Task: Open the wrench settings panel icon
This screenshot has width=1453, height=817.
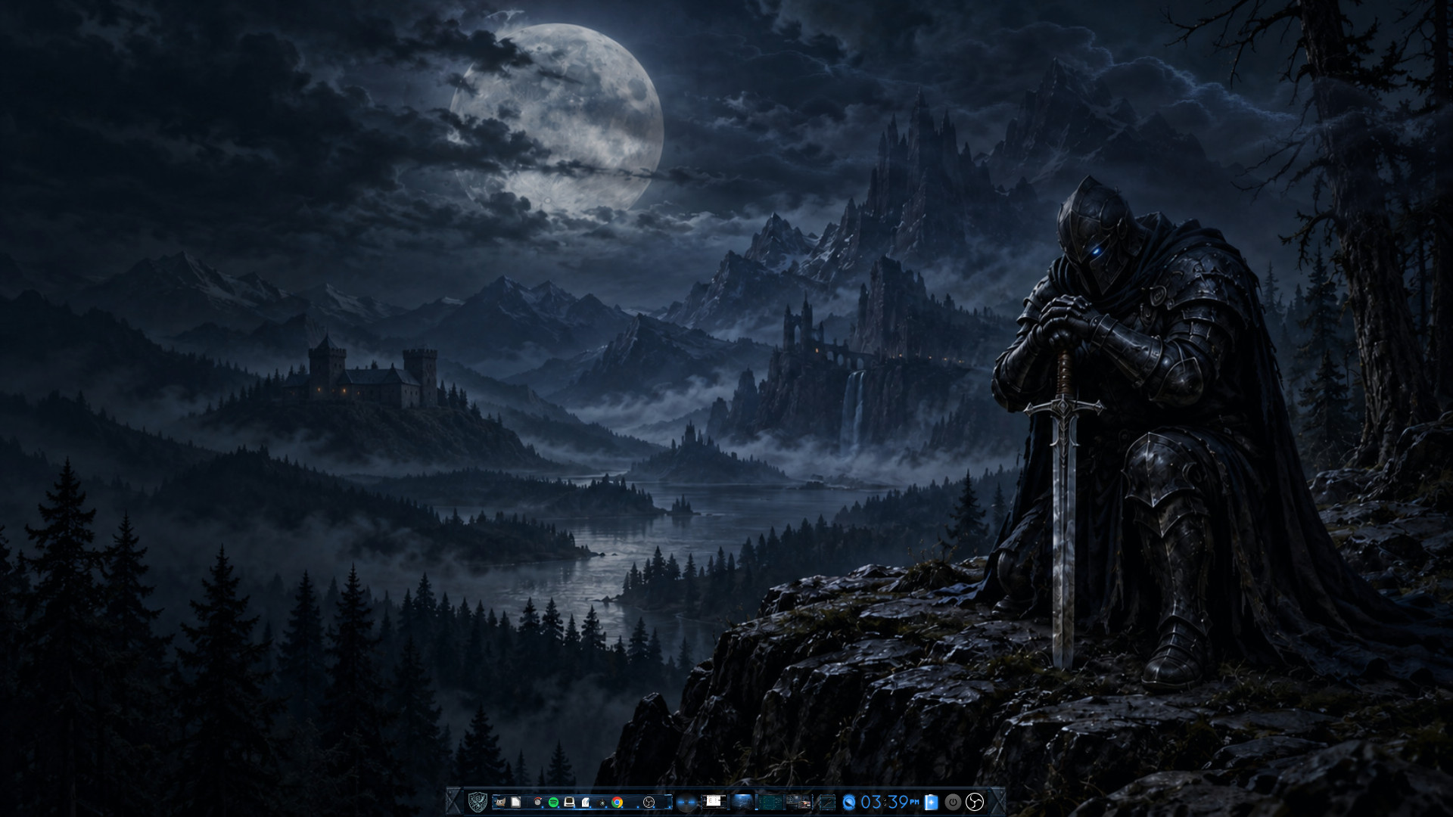Action: pyautogui.click(x=827, y=802)
